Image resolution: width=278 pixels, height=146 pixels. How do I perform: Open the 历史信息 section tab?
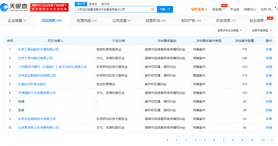(x=226, y=21)
